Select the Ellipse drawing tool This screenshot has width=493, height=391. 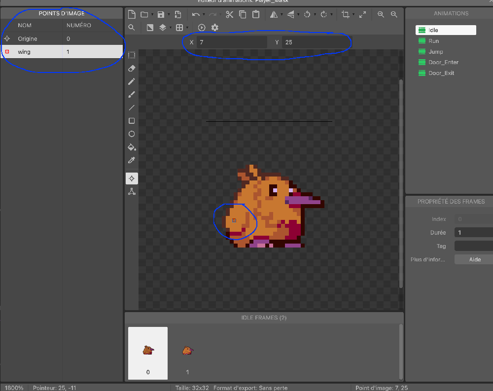[x=132, y=134]
